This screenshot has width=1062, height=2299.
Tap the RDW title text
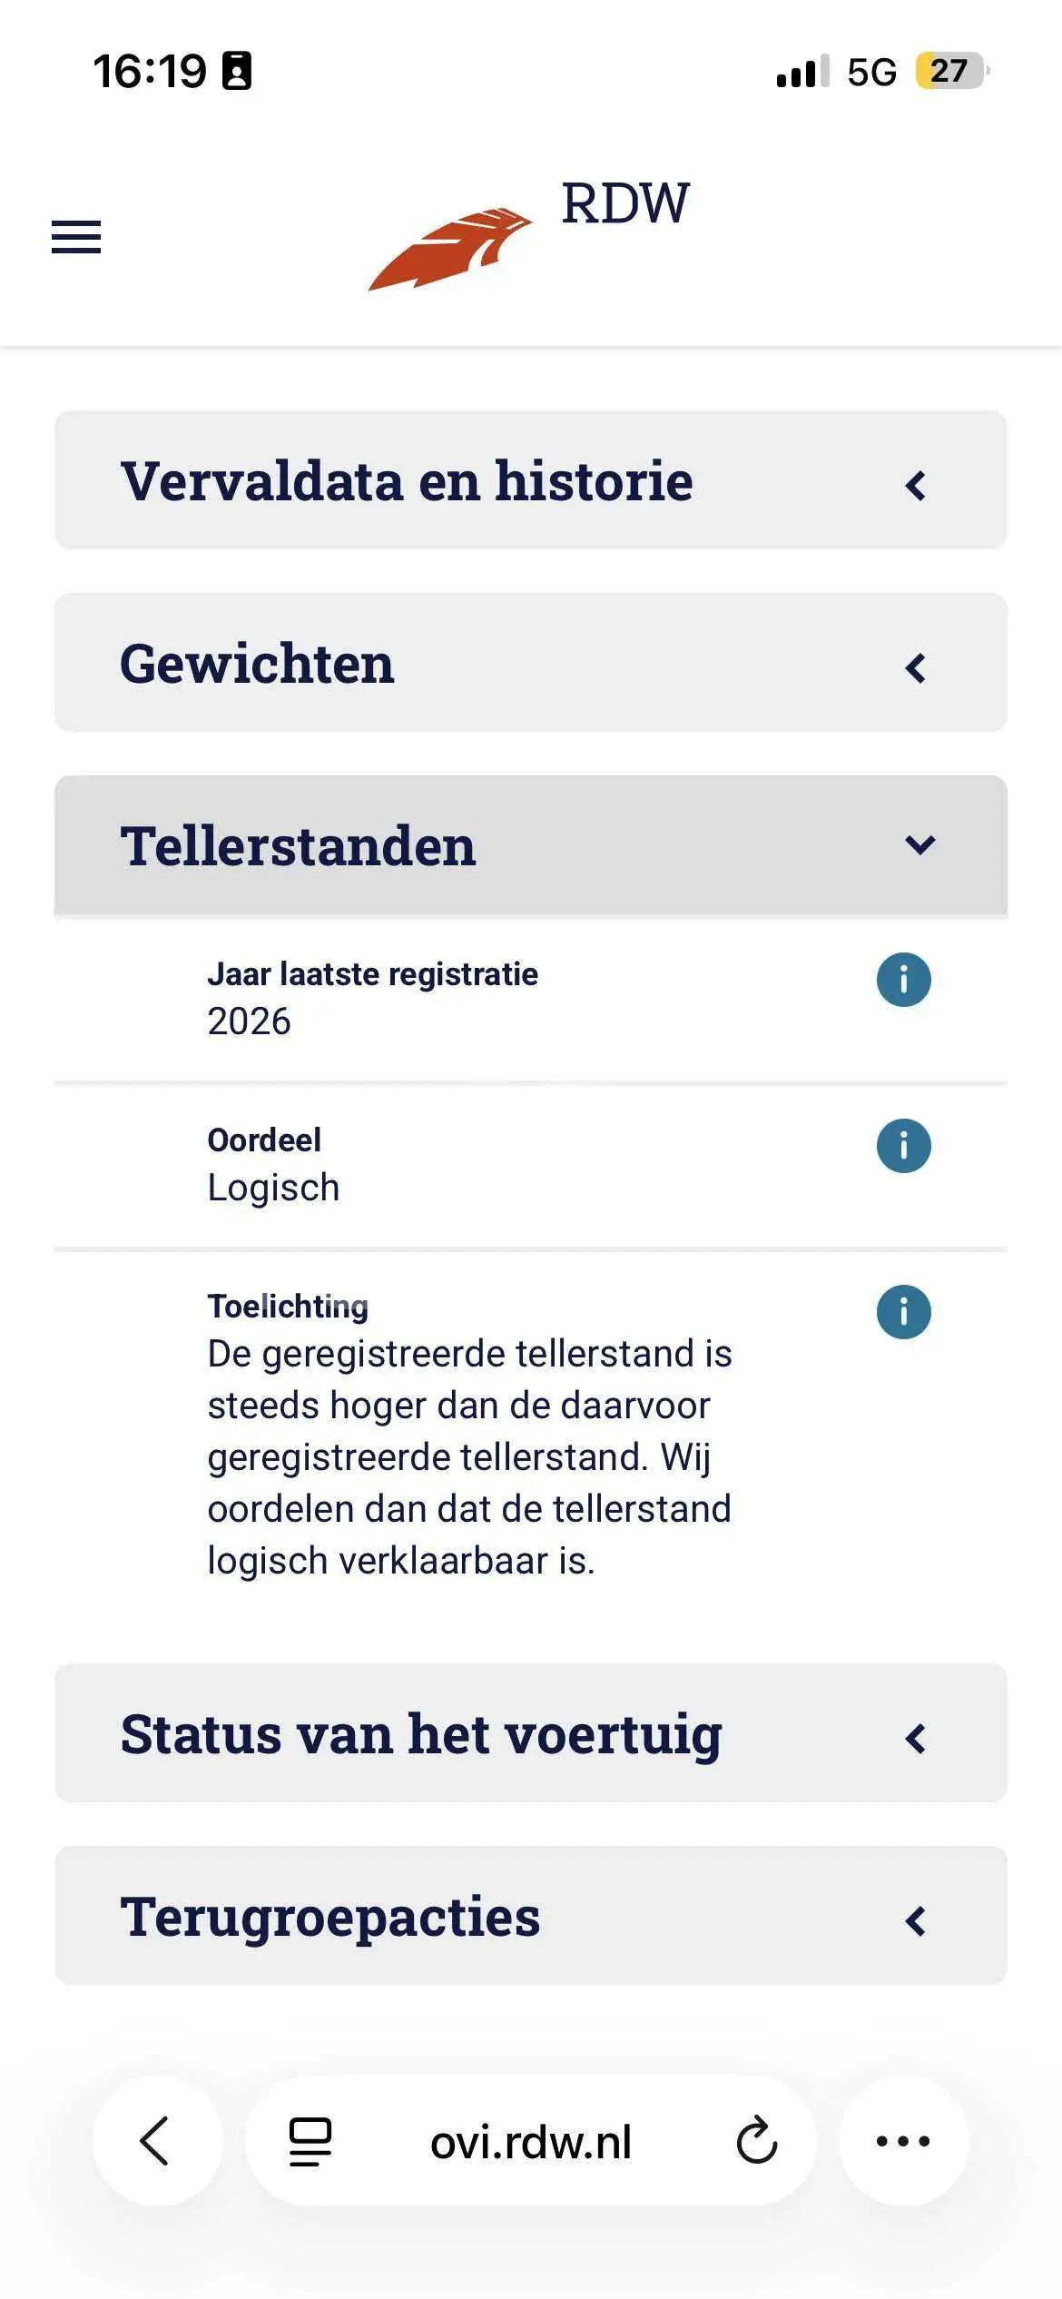point(625,202)
